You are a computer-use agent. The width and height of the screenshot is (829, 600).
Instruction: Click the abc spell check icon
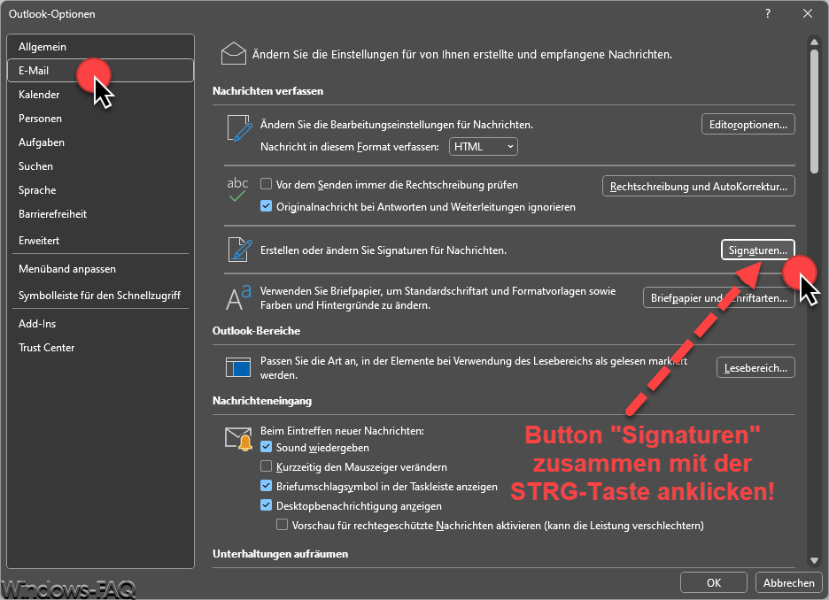(x=237, y=189)
